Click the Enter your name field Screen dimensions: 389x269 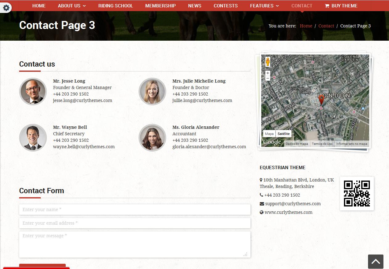tap(134, 210)
